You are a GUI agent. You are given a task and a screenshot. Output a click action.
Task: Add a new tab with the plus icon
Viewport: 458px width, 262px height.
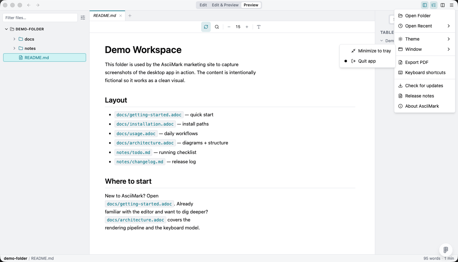click(x=130, y=16)
